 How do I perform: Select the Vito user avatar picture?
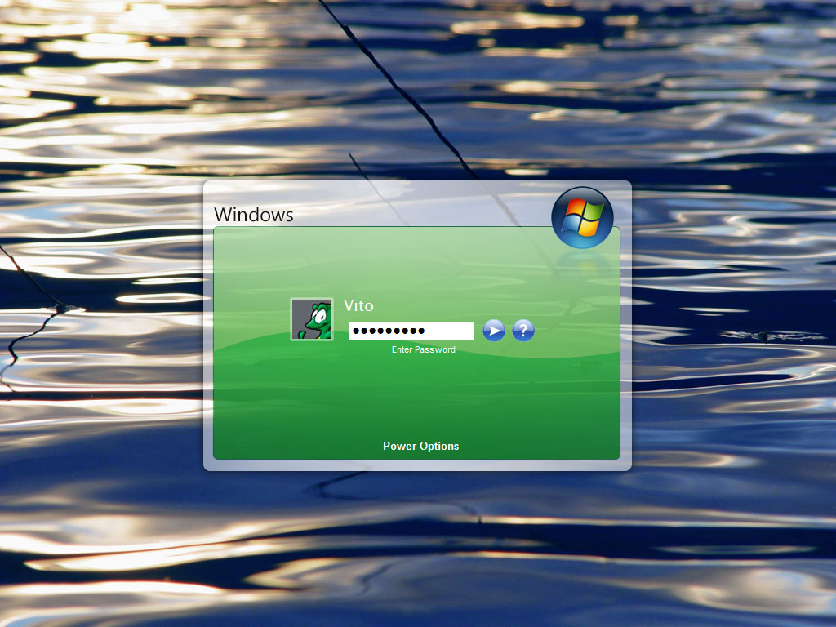[x=312, y=319]
